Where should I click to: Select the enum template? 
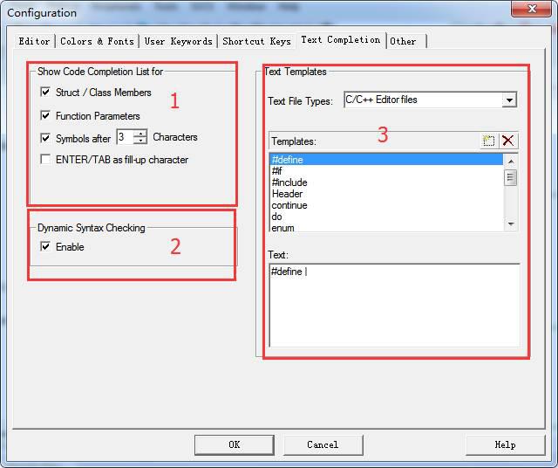[386, 227]
